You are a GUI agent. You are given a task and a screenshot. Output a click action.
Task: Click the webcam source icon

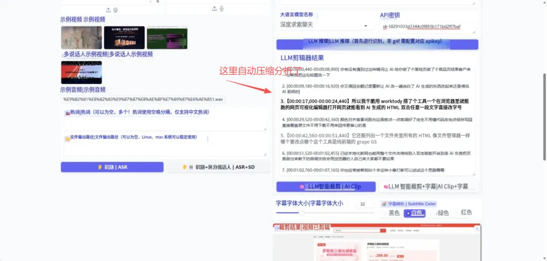click(x=115, y=10)
